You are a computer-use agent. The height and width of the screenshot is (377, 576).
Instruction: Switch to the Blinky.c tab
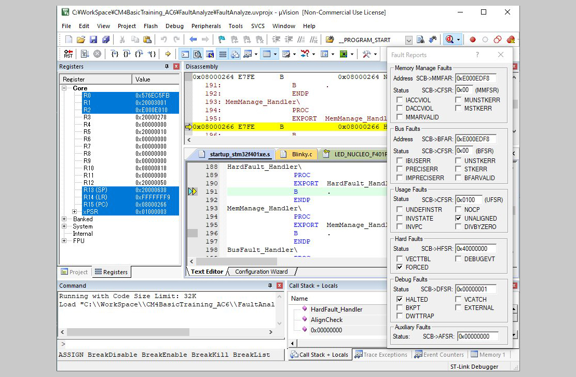tap(298, 154)
